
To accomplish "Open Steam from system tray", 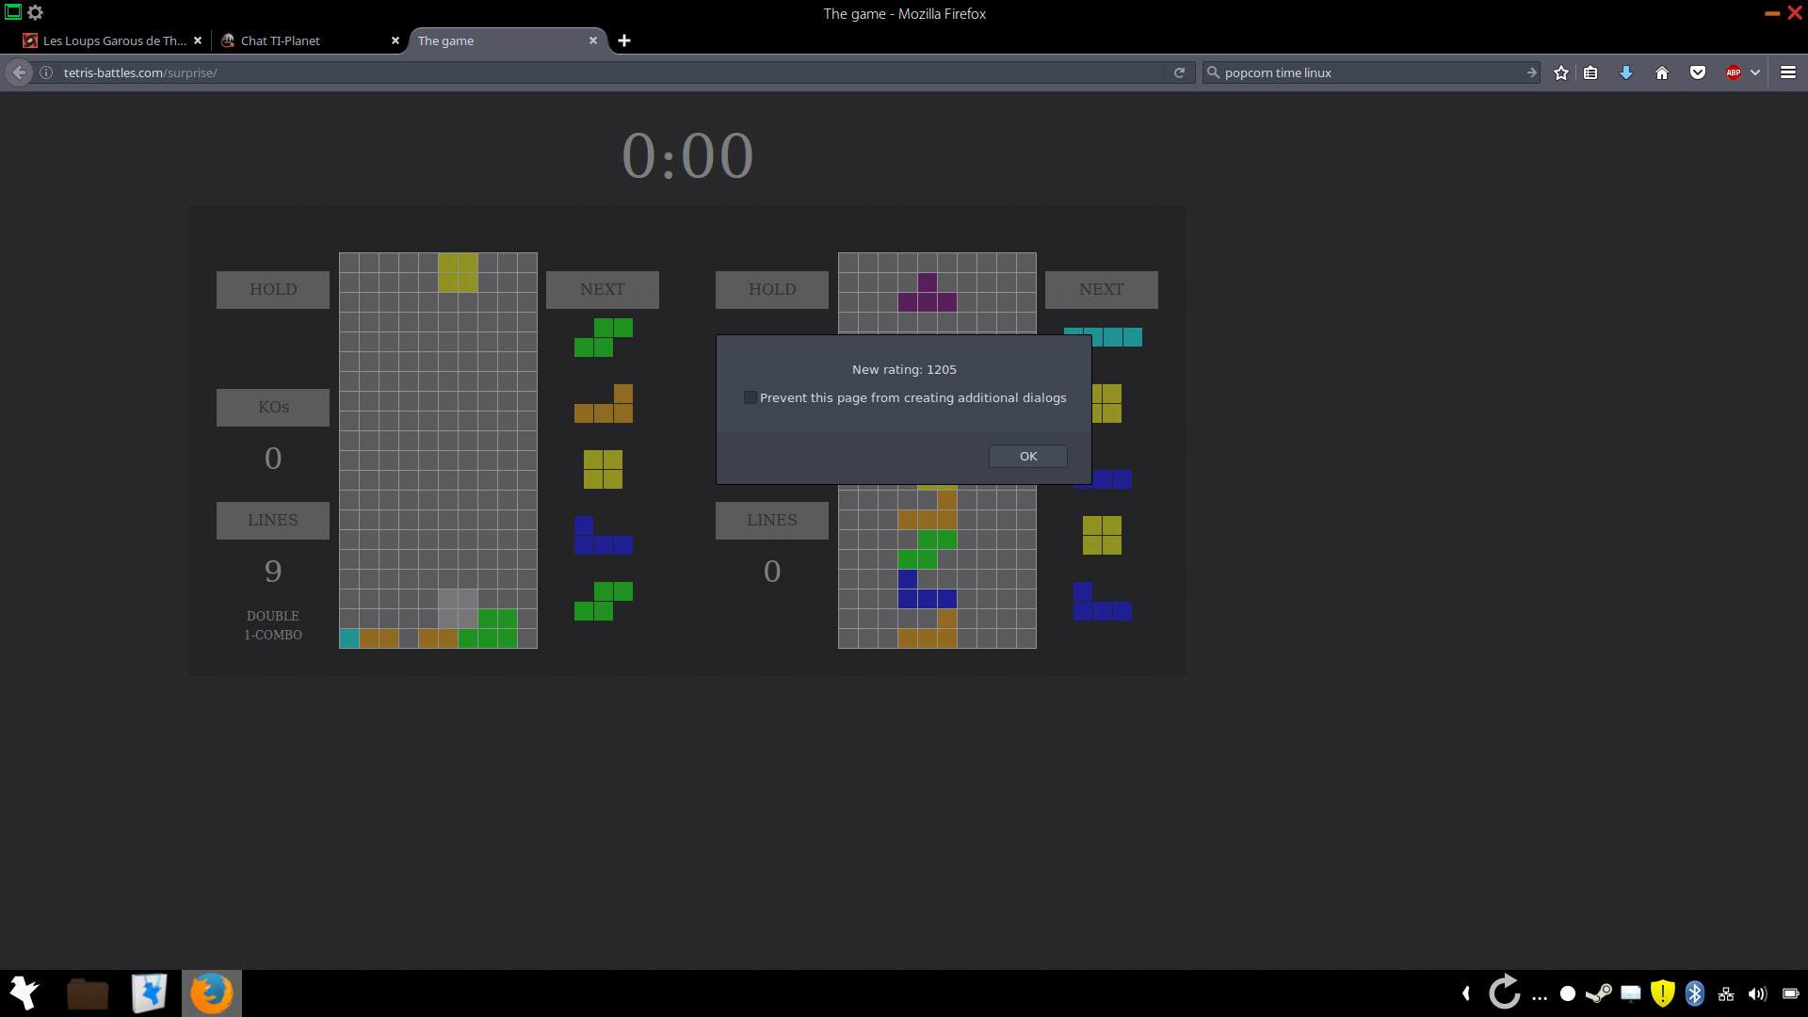I will pyautogui.click(x=1599, y=993).
